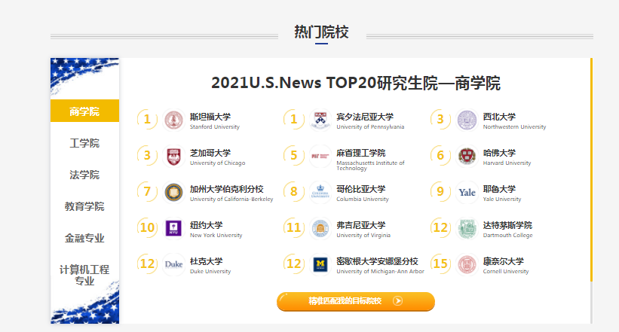
Task: Open the 纽约大学 link
Action: pos(206,225)
